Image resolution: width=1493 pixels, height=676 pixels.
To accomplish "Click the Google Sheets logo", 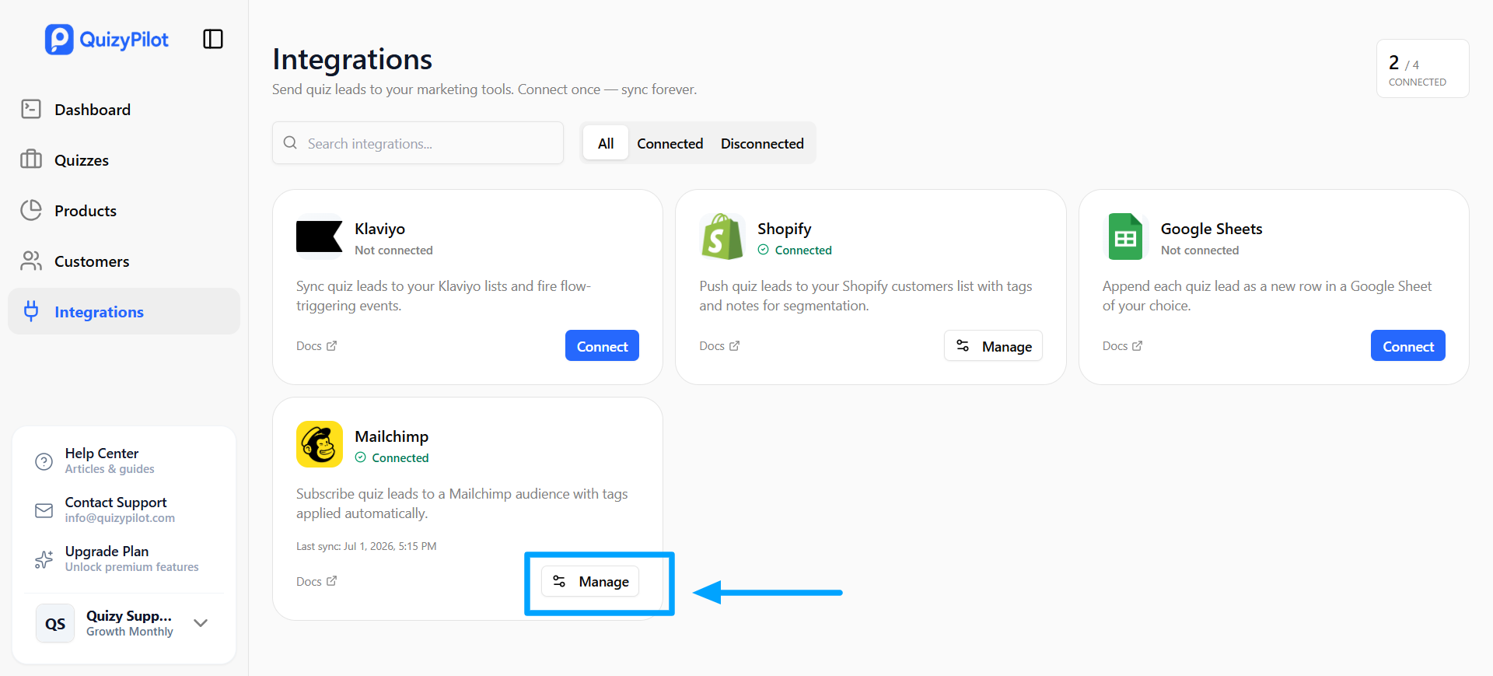I will tap(1125, 236).
